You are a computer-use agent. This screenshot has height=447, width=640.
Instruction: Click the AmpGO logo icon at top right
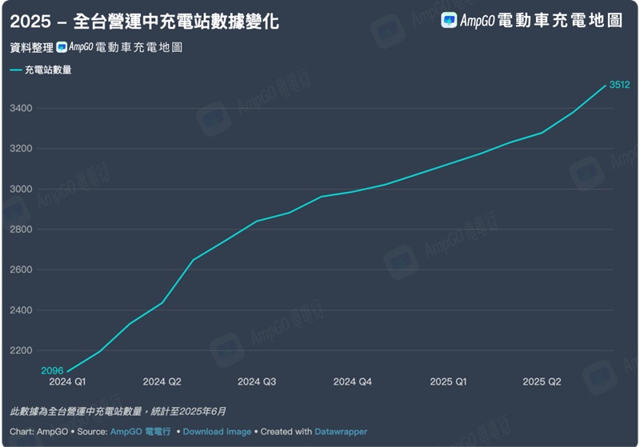coord(449,21)
